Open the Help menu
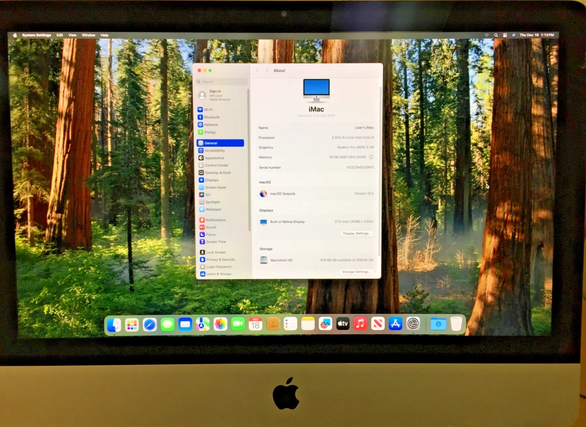The width and height of the screenshot is (586, 427). pyautogui.click(x=104, y=35)
